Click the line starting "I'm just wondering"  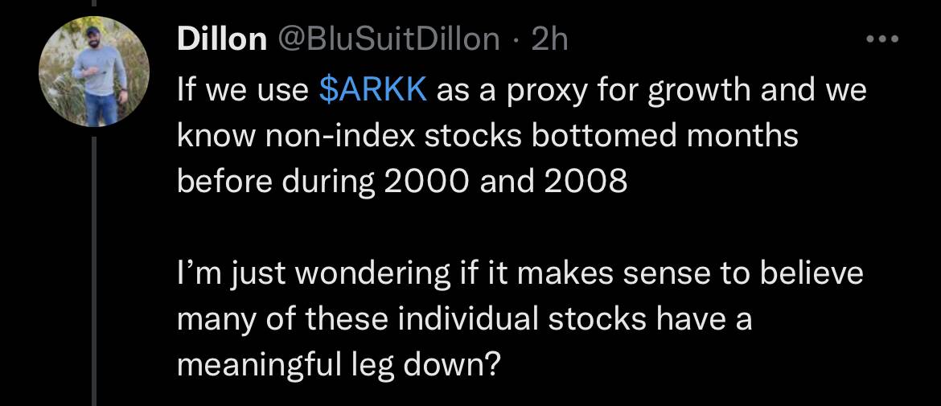click(x=520, y=275)
